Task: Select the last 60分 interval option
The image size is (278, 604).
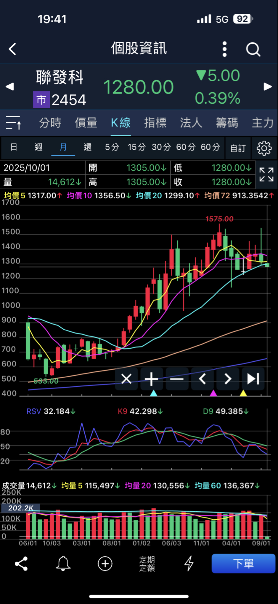Action: (x=210, y=147)
